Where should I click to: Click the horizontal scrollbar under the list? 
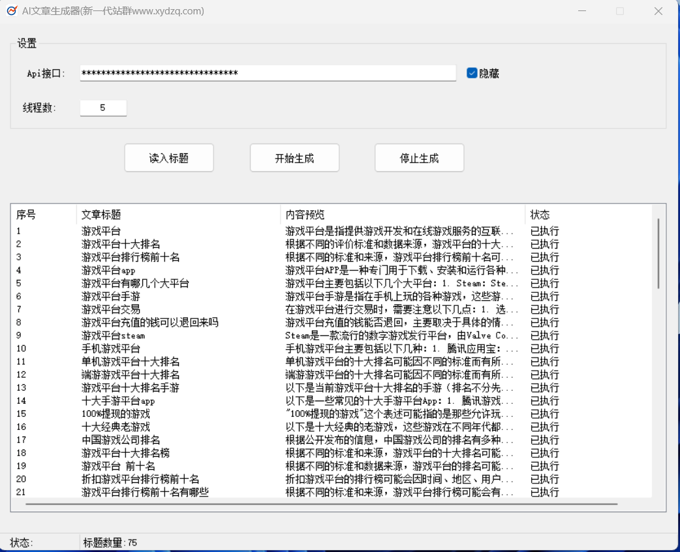pos(321,504)
